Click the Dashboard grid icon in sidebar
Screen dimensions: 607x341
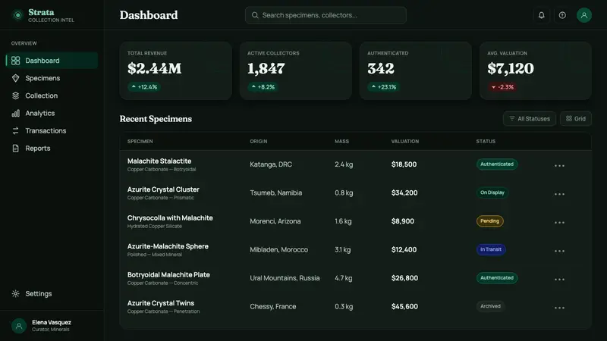click(15, 61)
